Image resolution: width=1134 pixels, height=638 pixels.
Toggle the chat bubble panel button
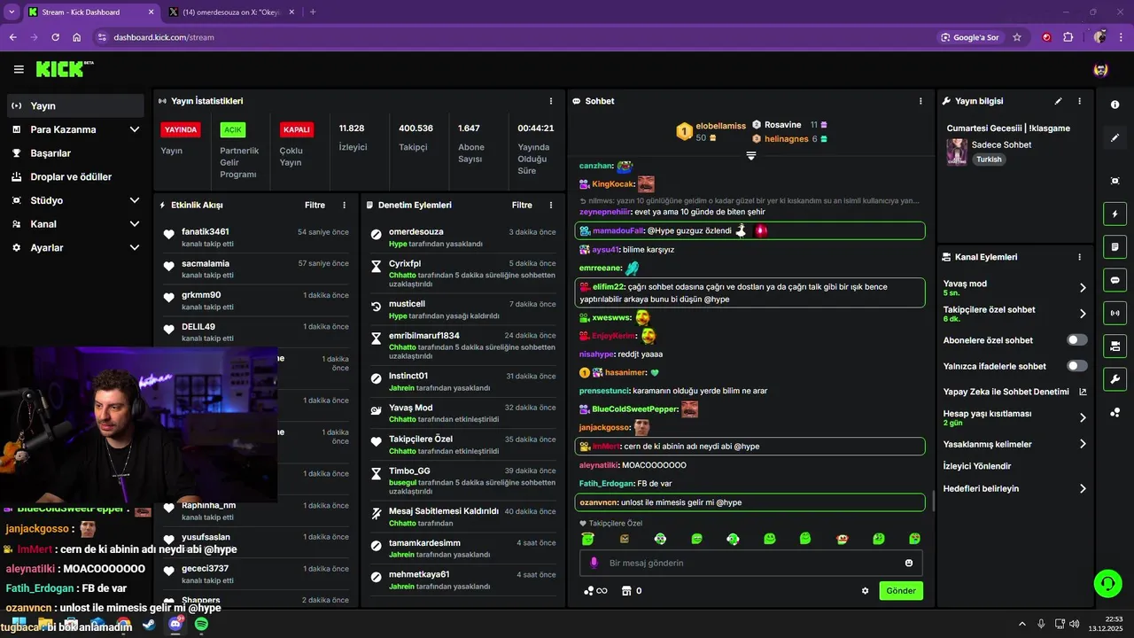(x=1115, y=280)
